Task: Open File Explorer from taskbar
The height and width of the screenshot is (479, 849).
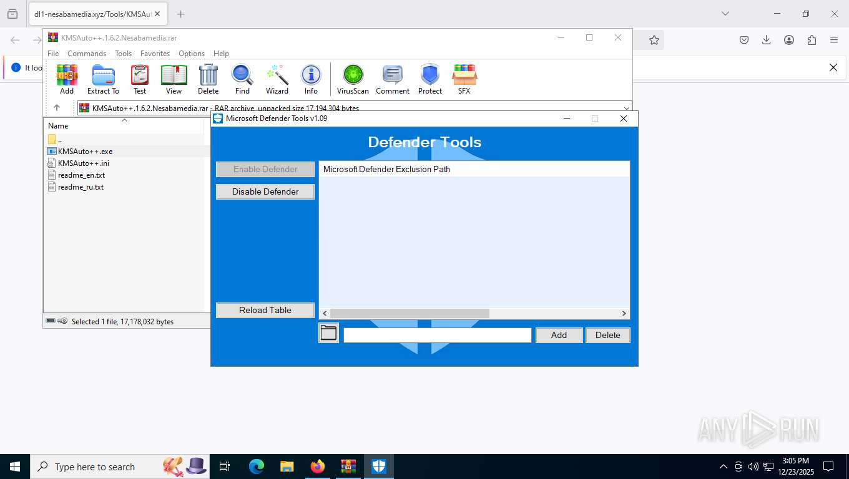Action: pyautogui.click(x=287, y=467)
